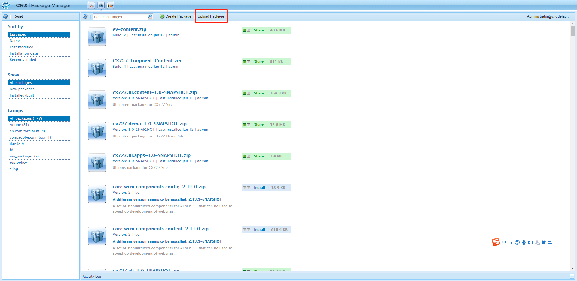The width and height of the screenshot is (577, 281).
Task: Click Install for core.wcm.components.content-2.11.0.zip
Action: [x=259, y=230]
